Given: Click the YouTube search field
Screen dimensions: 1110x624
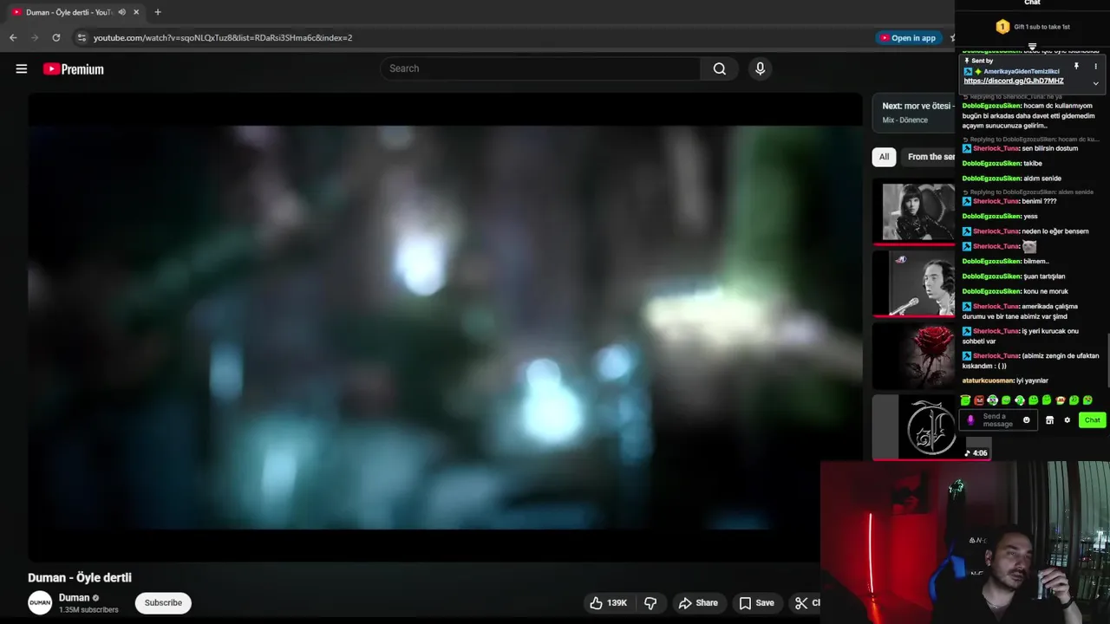Looking at the screenshot, I should [x=540, y=68].
